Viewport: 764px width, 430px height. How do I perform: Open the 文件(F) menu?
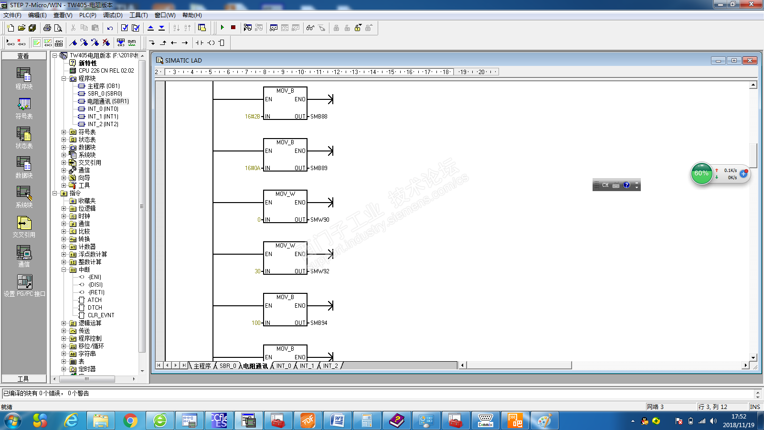click(x=12, y=15)
